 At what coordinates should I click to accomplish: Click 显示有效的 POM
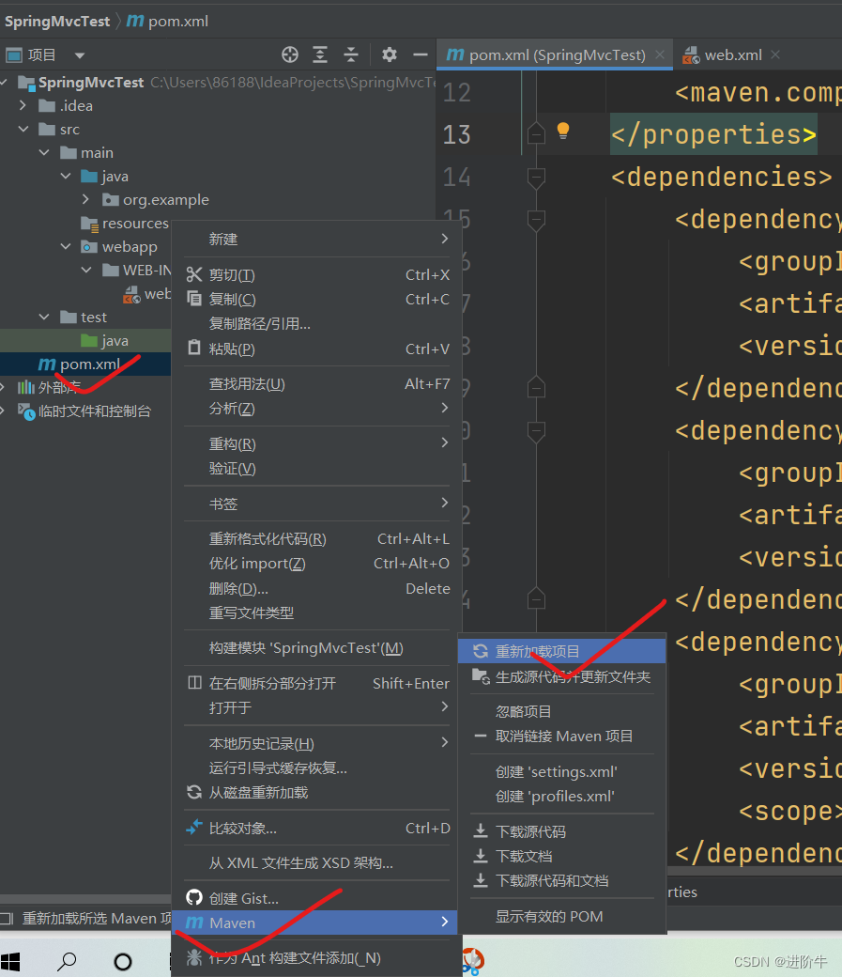coord(561,917)
